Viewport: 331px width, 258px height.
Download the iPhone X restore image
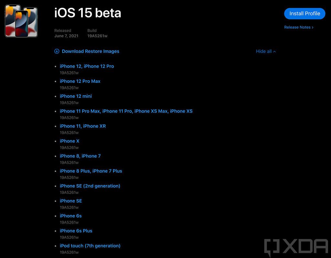pos(69,141)
